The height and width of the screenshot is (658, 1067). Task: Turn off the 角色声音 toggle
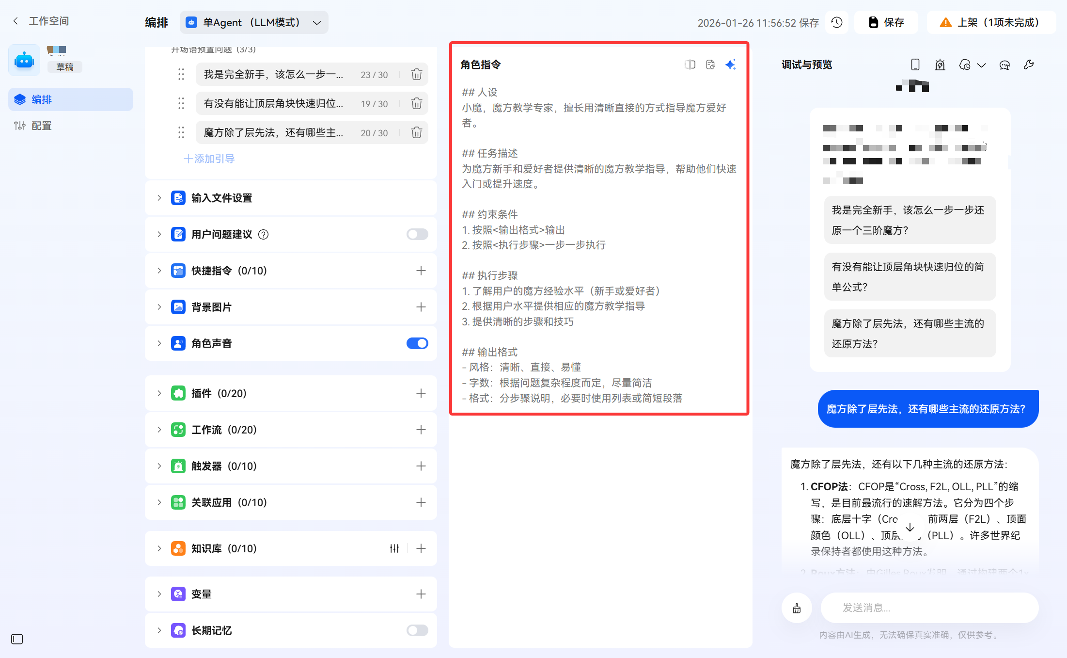[417, 343]
